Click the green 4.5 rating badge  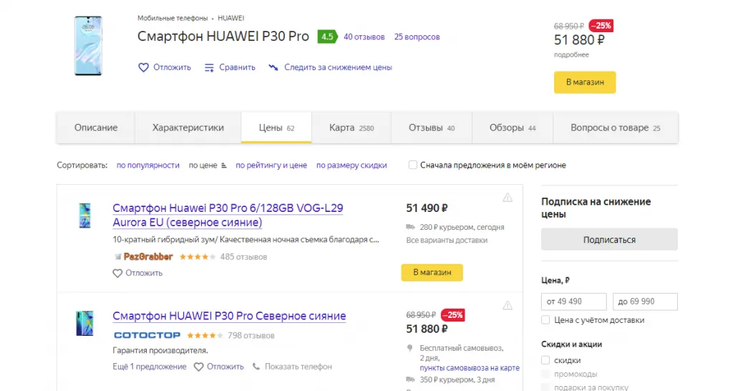click(327, 37)
